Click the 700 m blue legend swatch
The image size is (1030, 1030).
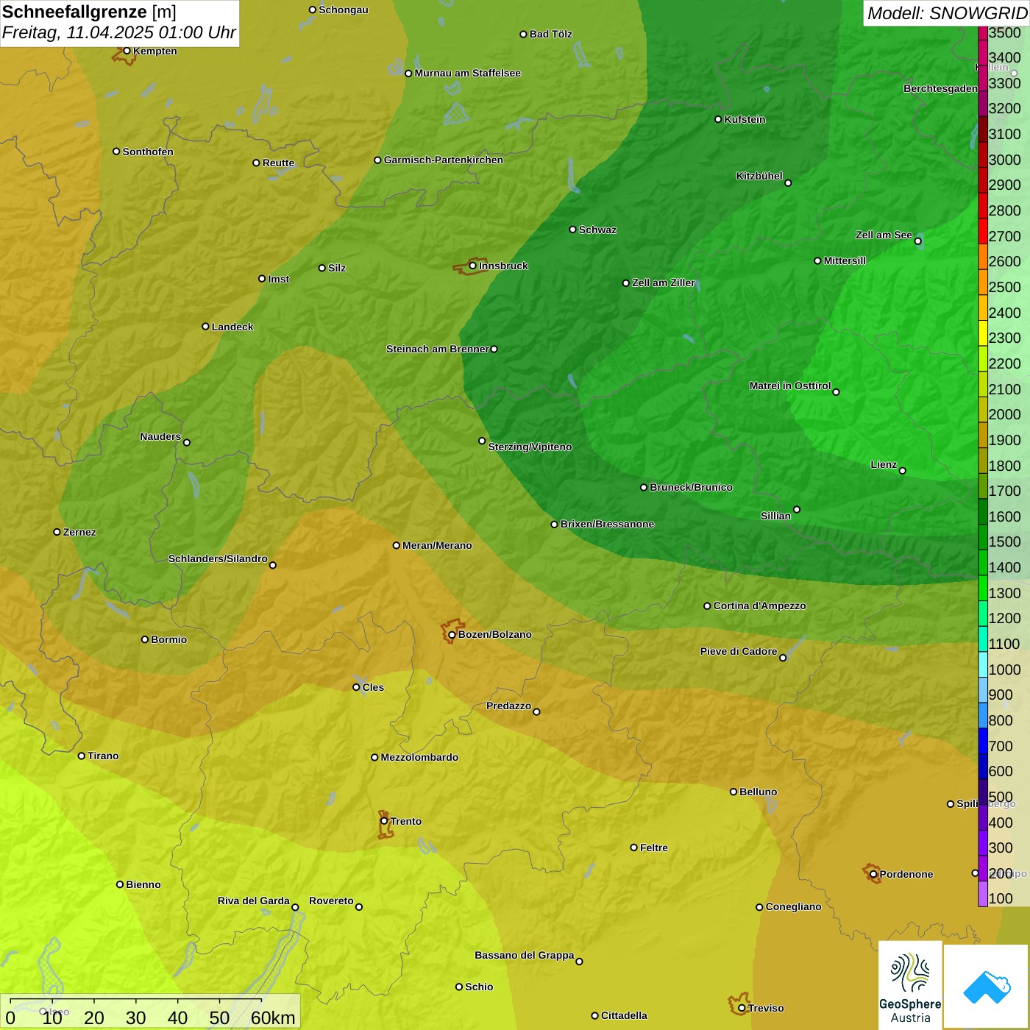click(982, 741)
